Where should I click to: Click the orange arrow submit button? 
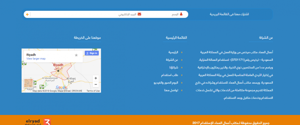(x=27, y=14)
